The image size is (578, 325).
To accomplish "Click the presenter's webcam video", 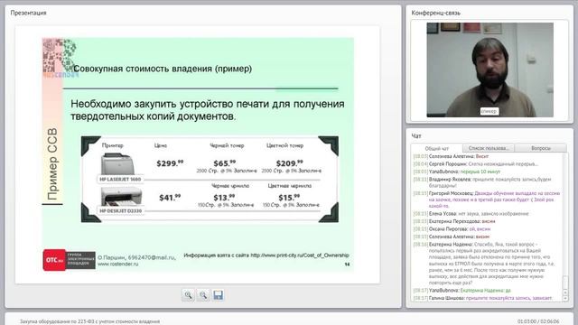I will pyautogui.click(x=489, y=70).
